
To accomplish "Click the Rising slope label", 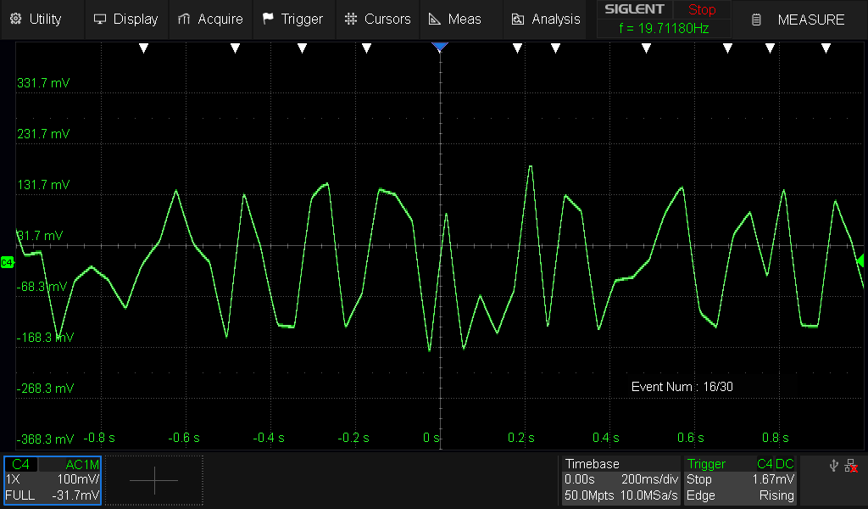I will click(x=776, y=495).
